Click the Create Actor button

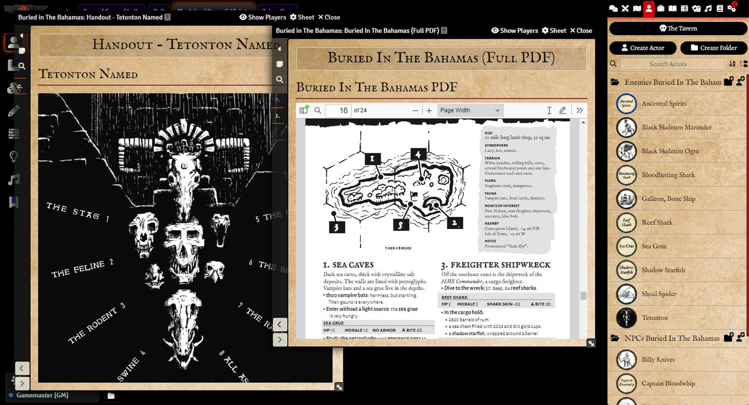pyautogui.click(x=642, y=48)
